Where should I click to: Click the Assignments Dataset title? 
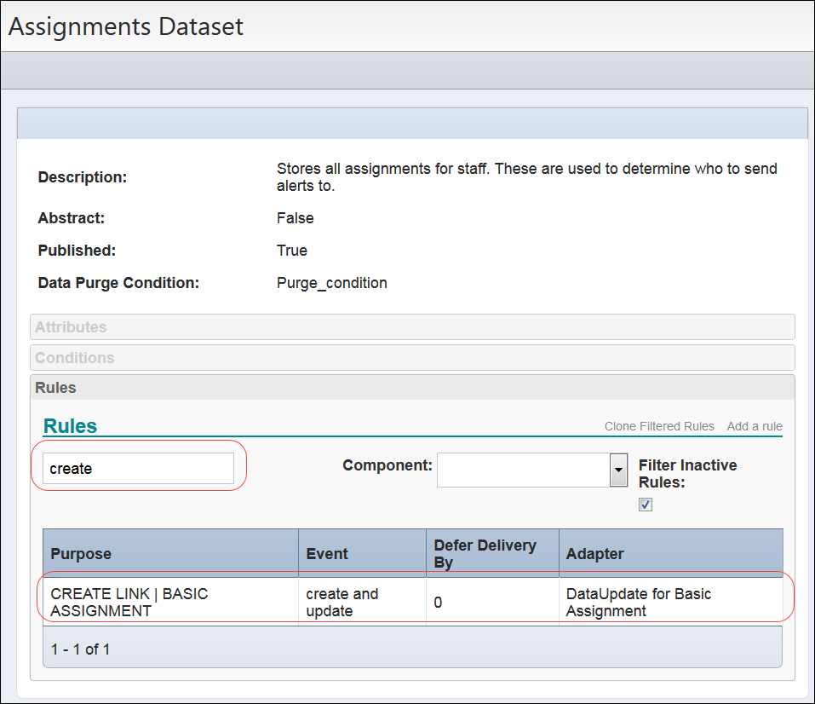(x=126, y=26)
